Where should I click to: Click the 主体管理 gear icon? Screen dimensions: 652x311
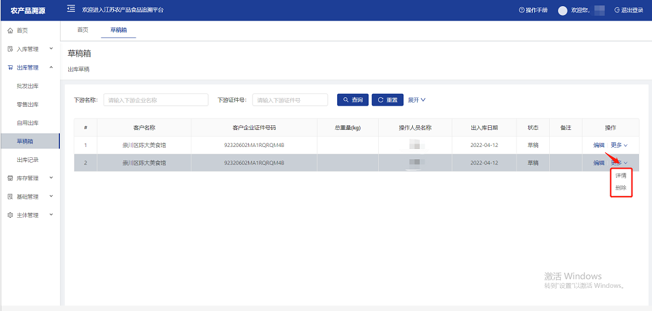coord(10,215)
